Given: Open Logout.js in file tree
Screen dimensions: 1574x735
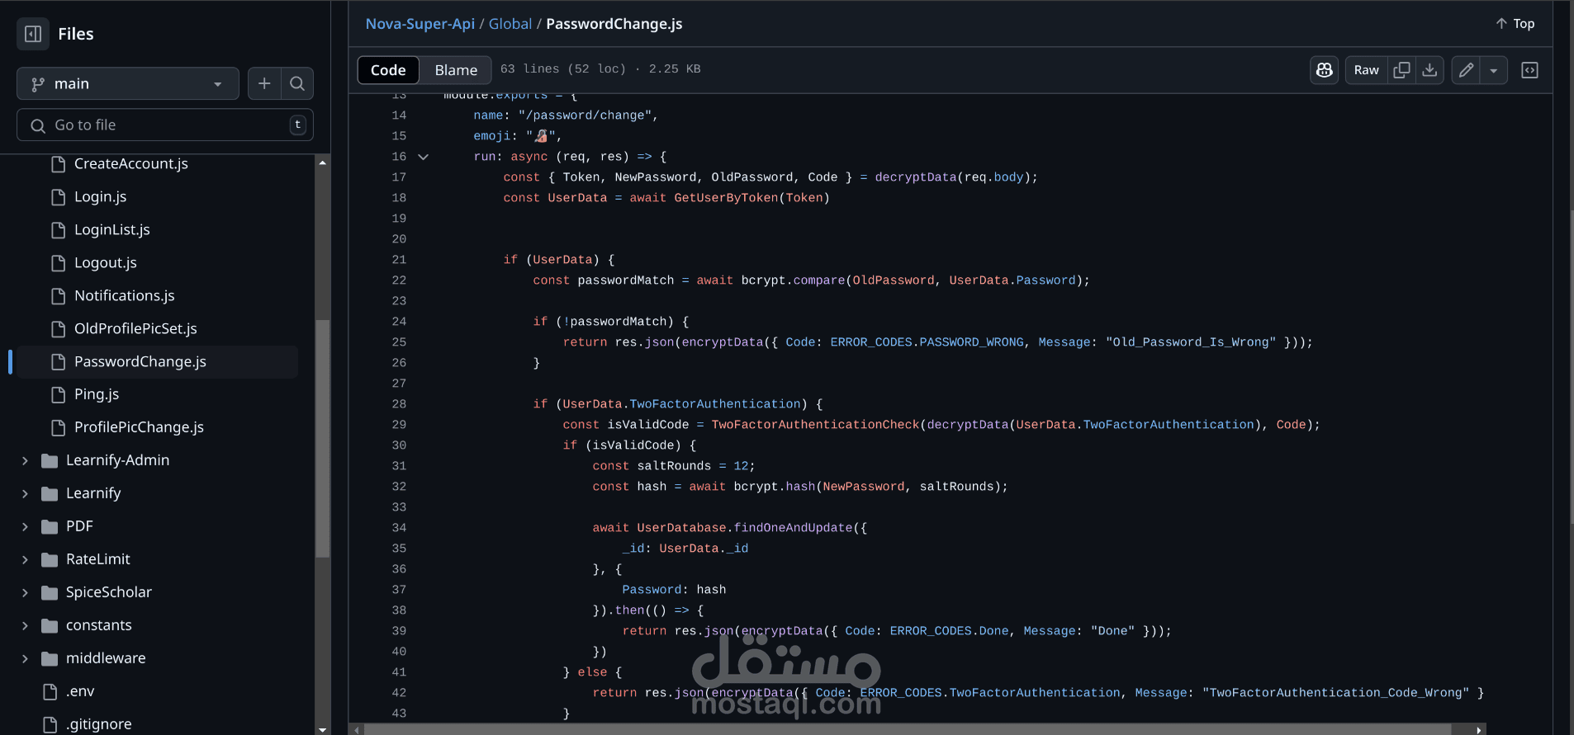Looking at the screenshot, I should tap(106, 262).
